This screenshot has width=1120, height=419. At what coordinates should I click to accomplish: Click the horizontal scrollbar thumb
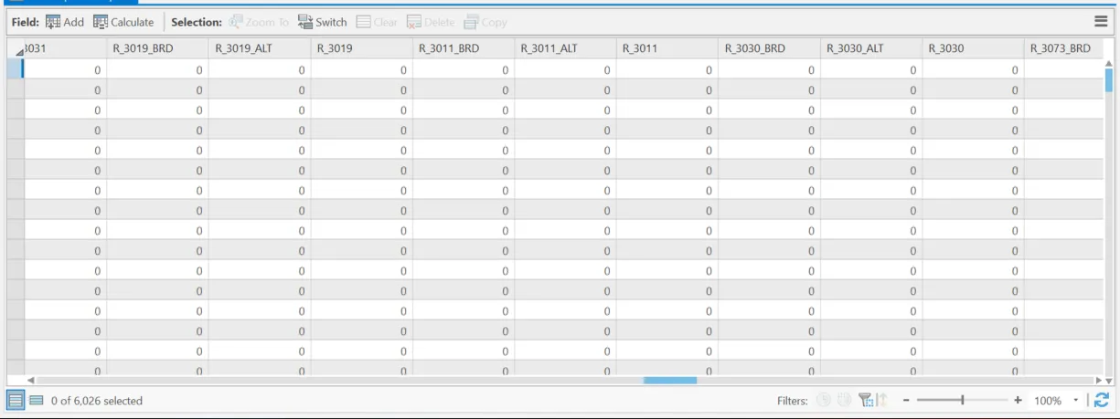670,380
